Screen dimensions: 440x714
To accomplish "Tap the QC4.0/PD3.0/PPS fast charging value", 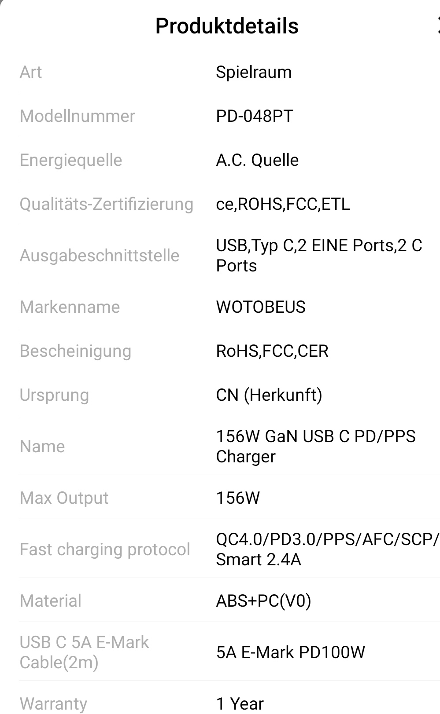I will click(327, 549).
